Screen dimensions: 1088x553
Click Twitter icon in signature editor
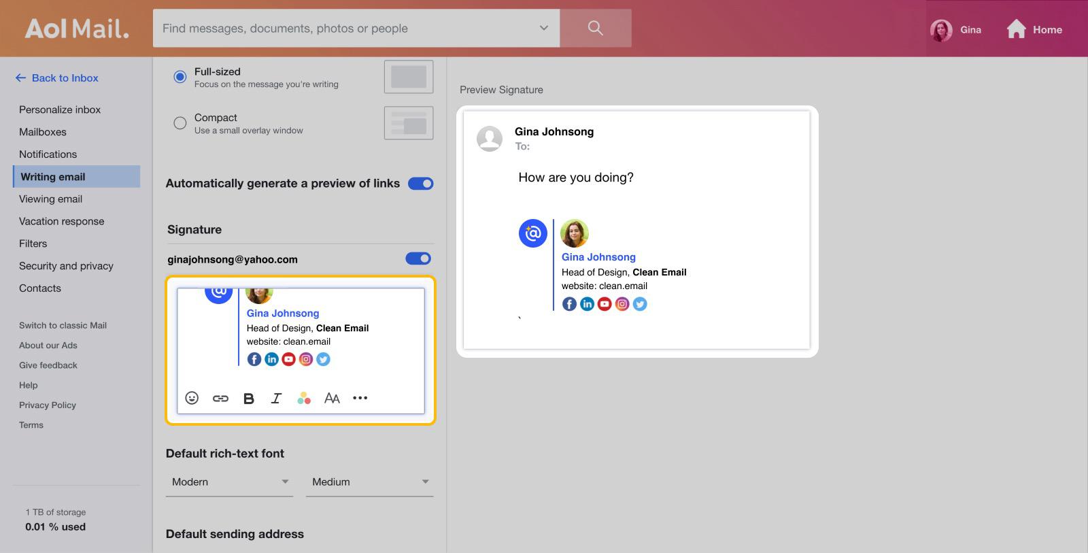(x=323, y=359)
